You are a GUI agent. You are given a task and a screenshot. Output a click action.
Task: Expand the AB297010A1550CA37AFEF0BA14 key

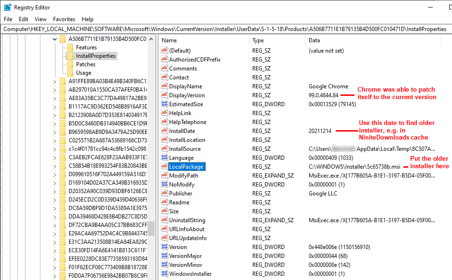pyautogui.click(x=55, y=90)
